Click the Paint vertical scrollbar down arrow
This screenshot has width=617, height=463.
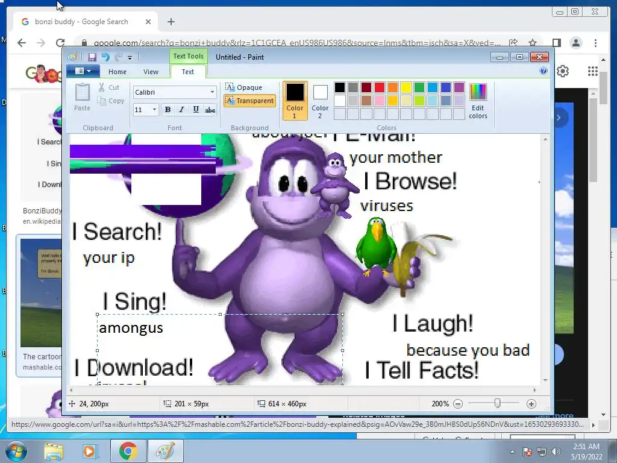tap(545, 380)
